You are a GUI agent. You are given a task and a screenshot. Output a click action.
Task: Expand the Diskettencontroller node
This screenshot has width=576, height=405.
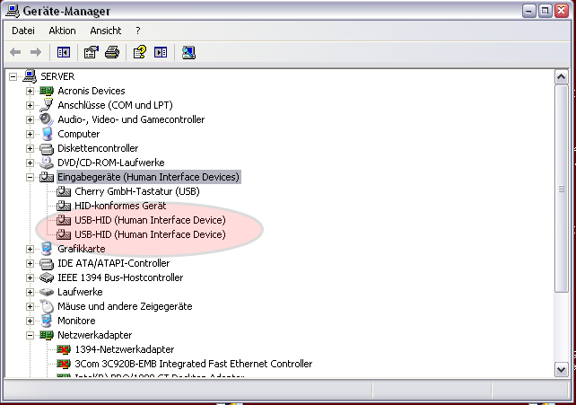[x=31, y=148]
